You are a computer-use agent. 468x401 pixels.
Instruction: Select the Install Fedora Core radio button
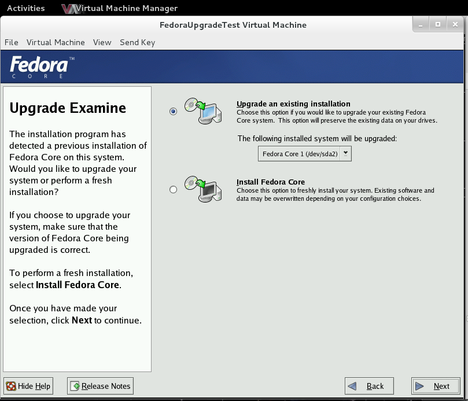click(173, 190)
